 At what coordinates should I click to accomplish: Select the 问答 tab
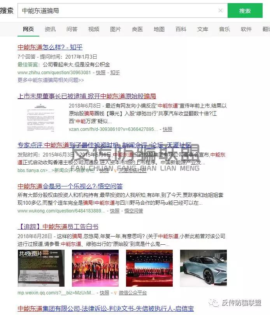coord(72,30)
